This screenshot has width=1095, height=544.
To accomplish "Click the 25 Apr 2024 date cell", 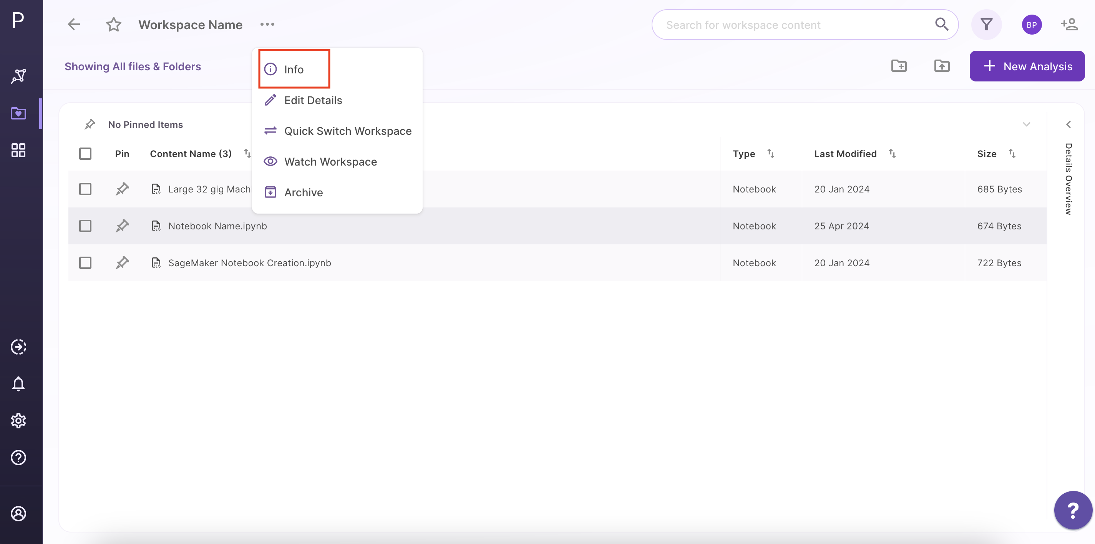I will tap(842, 226).
